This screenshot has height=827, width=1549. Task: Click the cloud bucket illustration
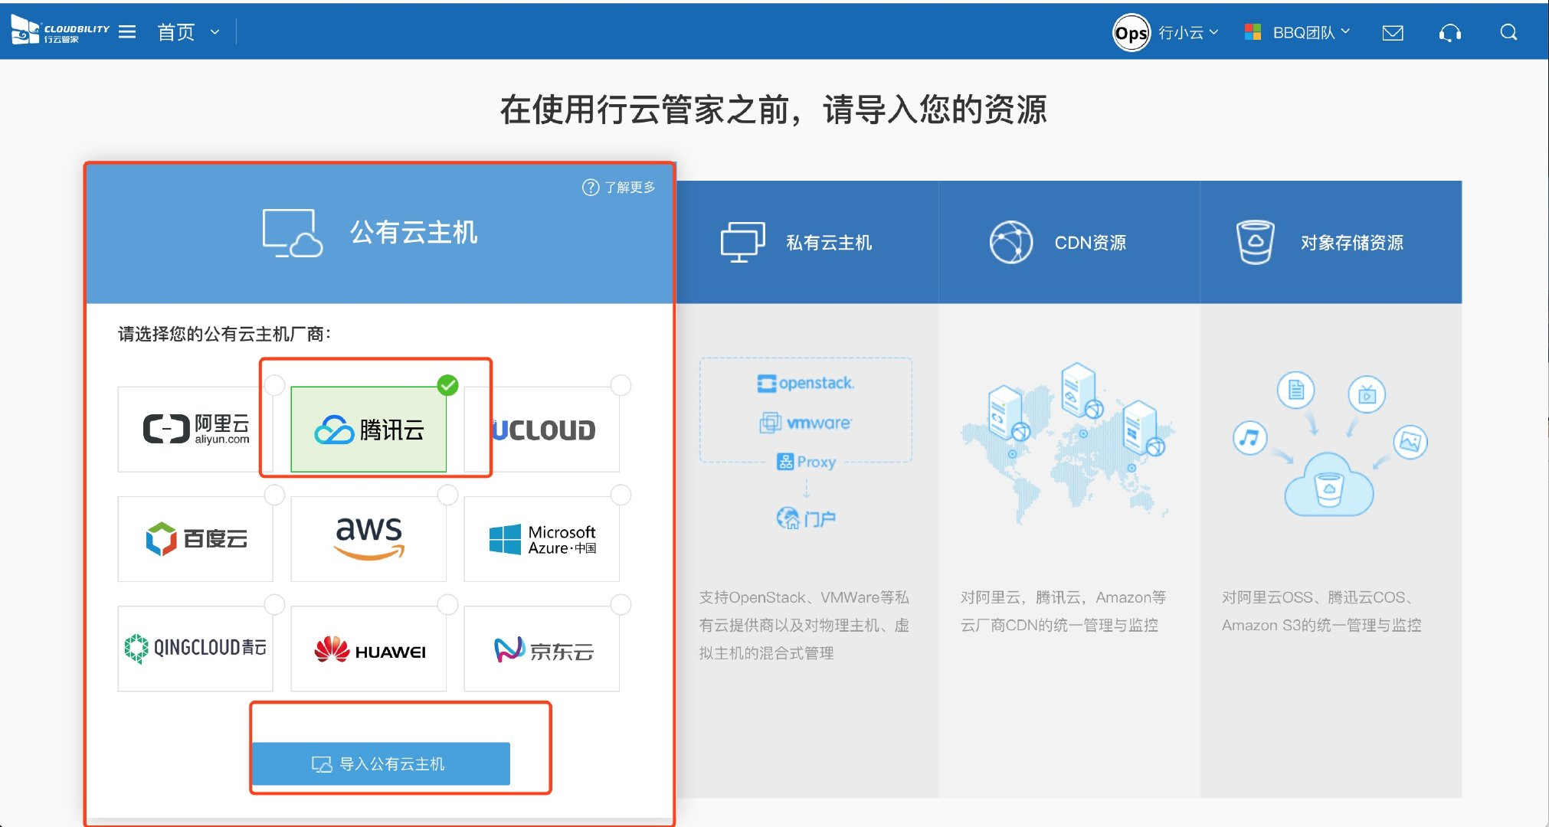1329,485
